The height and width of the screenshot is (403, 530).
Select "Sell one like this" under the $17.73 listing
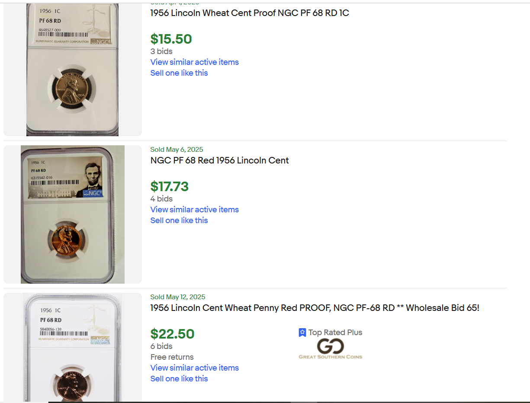pos(179,221)
